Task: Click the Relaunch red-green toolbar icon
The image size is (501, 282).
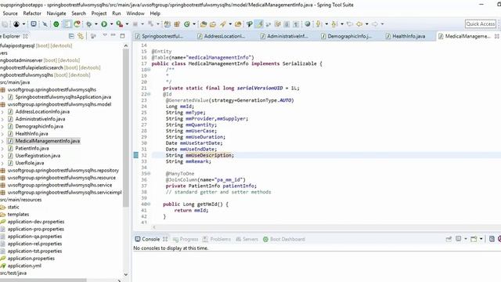Action: point(77,24)
